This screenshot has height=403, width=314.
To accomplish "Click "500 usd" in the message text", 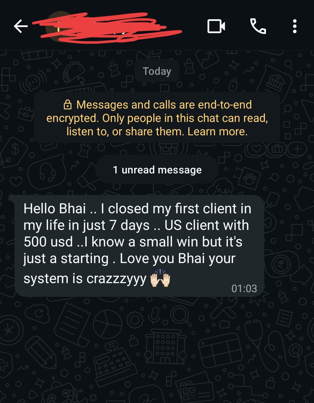I will click(x=48, y=242).
